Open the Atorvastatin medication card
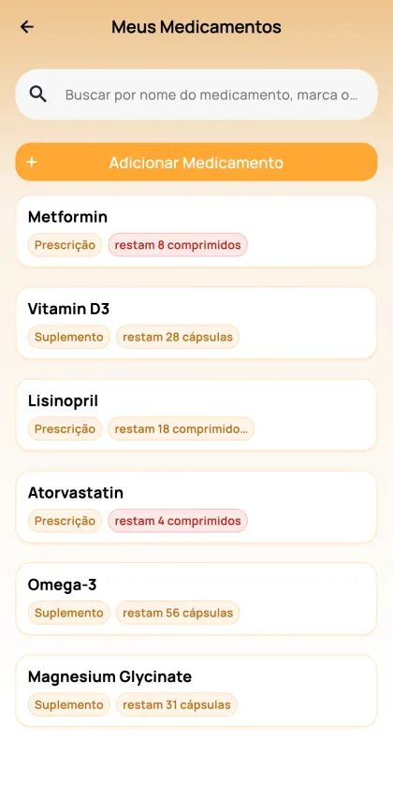The height and width of the screenshot is (797, 393). tap(196, 507)
